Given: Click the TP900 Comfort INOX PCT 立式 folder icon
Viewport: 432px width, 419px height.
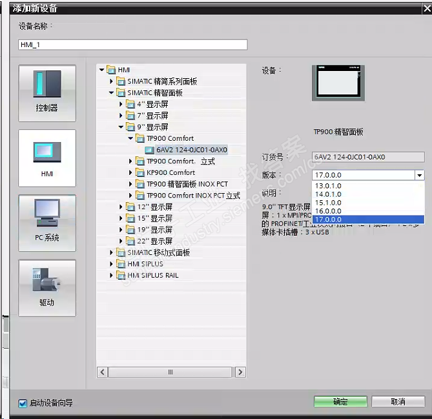Looking at the screenshot, I should pyautogui.click(x=140, y=196).
